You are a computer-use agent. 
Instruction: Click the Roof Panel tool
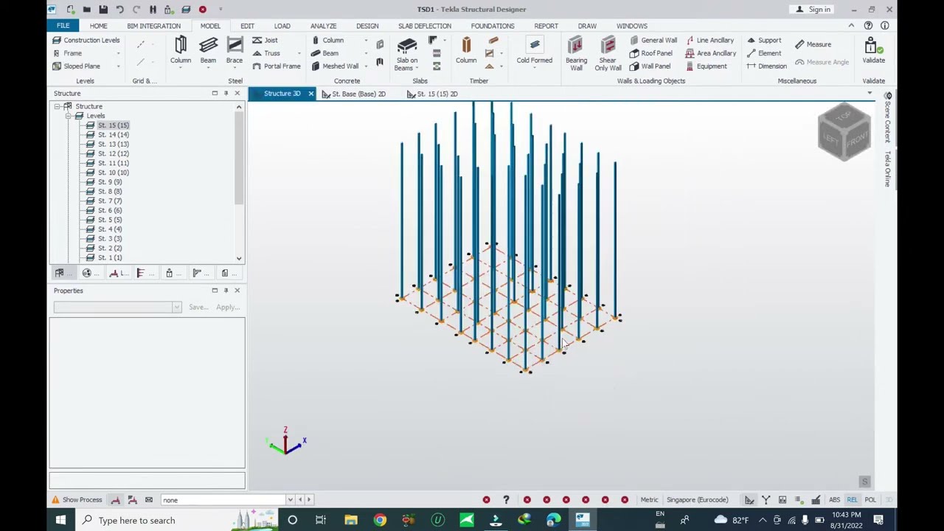650,53
